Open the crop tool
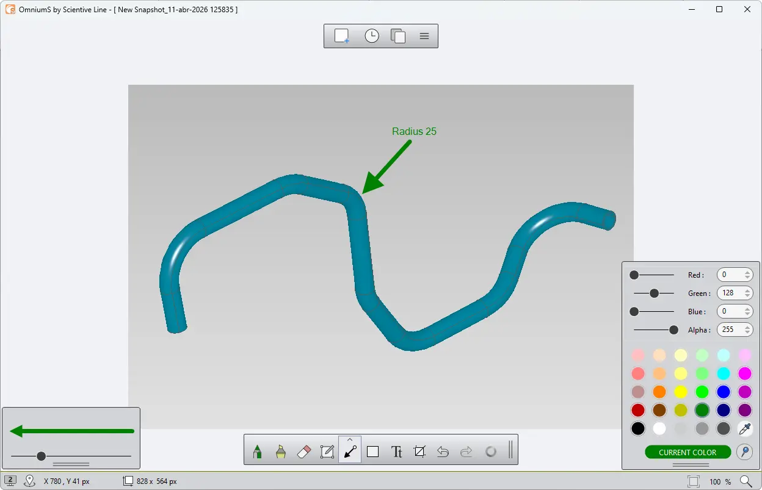The height and width of the screenshot is (490, 762). [x=419, y=452]
